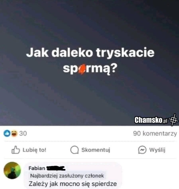The image size is (179, 189).
Task: Click the thumbs-up outline icon beside Lubię to!
Action: tap(16, 150)
